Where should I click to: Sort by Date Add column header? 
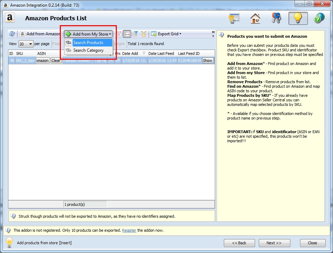click(x=134, y=53)
